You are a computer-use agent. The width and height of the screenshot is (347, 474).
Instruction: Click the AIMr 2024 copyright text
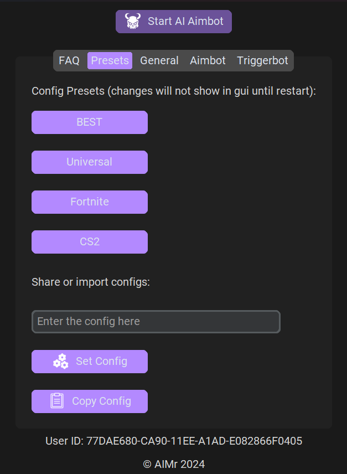[x=174, y=464]
